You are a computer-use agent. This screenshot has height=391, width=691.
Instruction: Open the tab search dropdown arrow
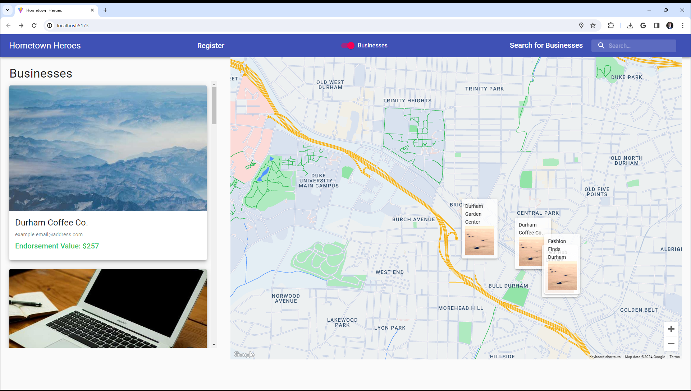(8, 10)
